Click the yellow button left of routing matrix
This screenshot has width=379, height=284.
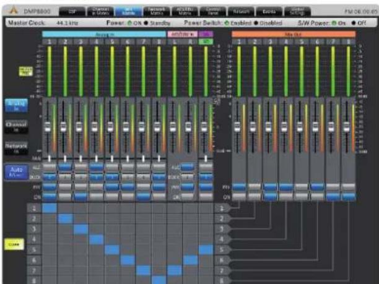click(14, 244)
